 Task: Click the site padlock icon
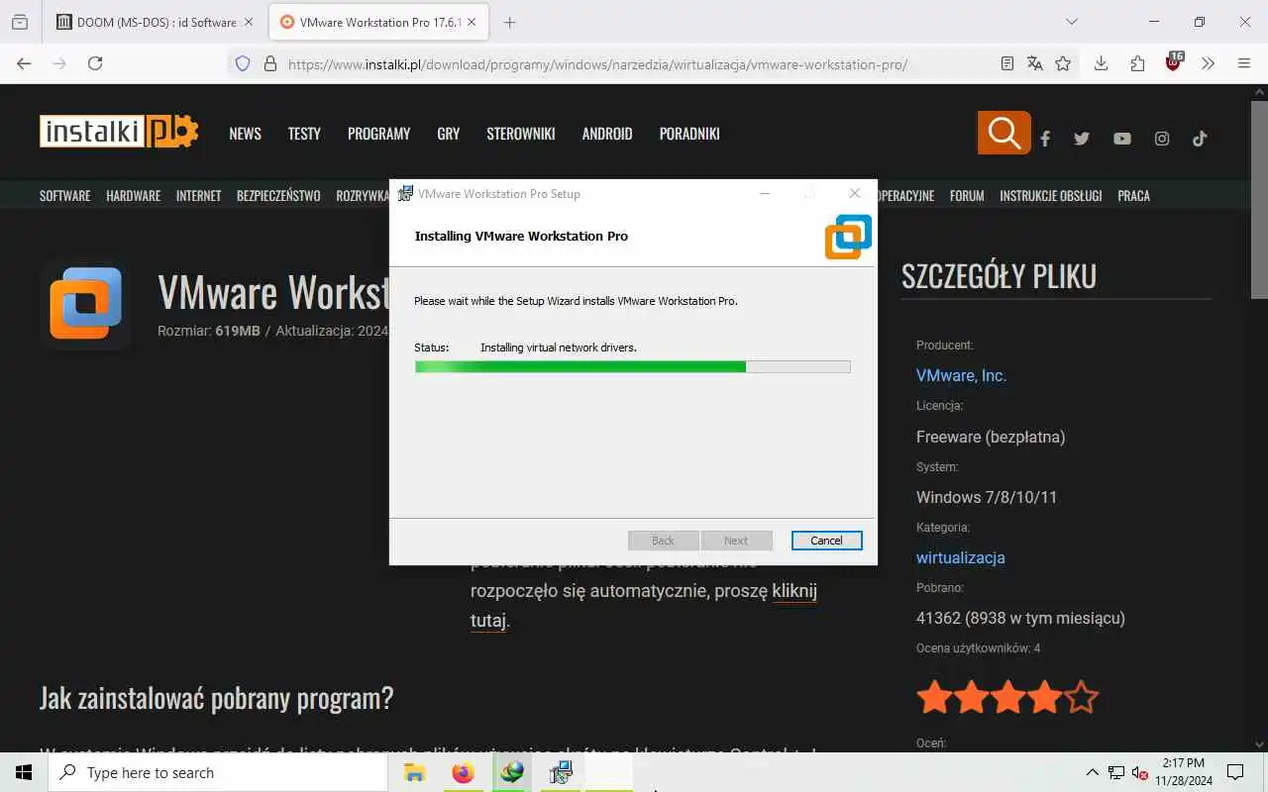pyautogui.click(x=270, y=64)
